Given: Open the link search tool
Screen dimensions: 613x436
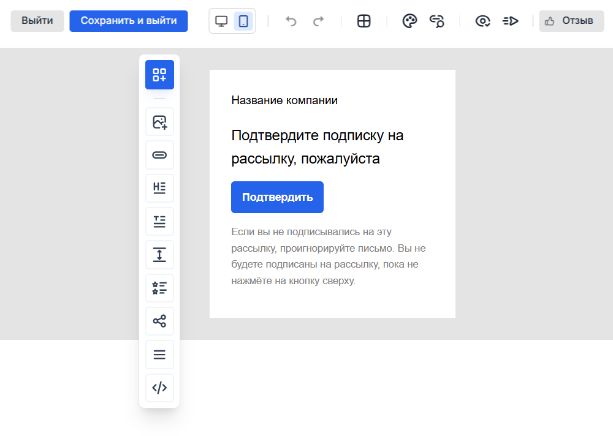Looking at the screenshot, I should click(x=436, y=21).
